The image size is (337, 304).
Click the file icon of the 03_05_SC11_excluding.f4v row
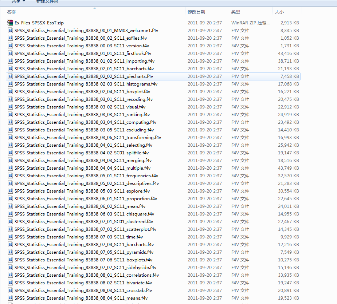10,130
